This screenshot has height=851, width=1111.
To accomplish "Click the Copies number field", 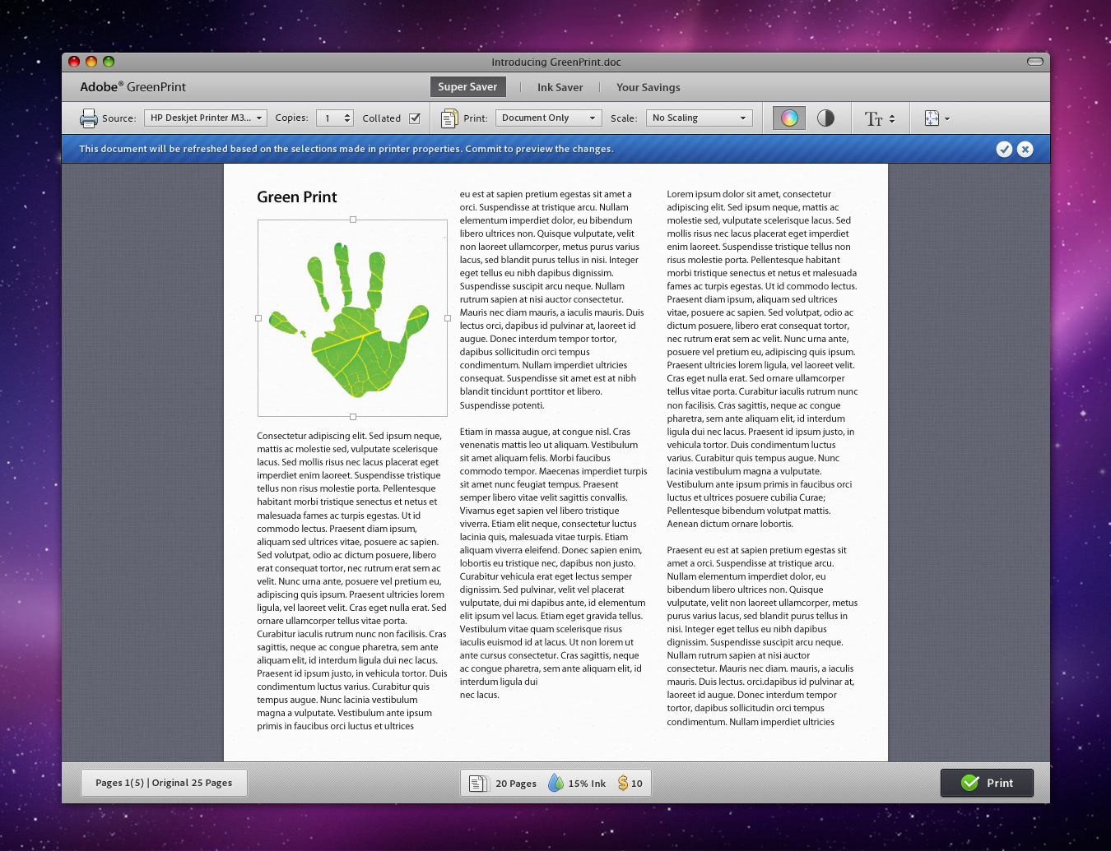I will (x=329, y=118).
